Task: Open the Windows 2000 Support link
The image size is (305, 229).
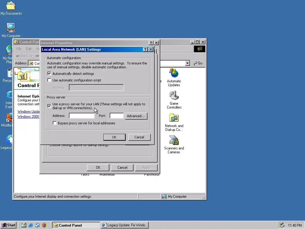Action: pos(28,117)
